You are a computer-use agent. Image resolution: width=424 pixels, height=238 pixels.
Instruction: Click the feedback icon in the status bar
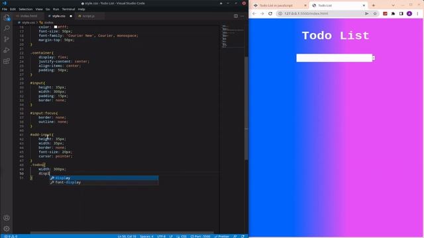(x=235, y=236)
